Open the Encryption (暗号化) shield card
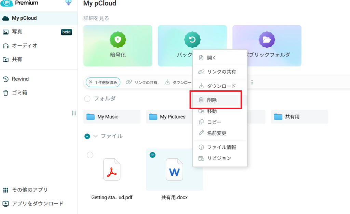The width and height of the screenshot is (350, 214). [x=118, y=40]
